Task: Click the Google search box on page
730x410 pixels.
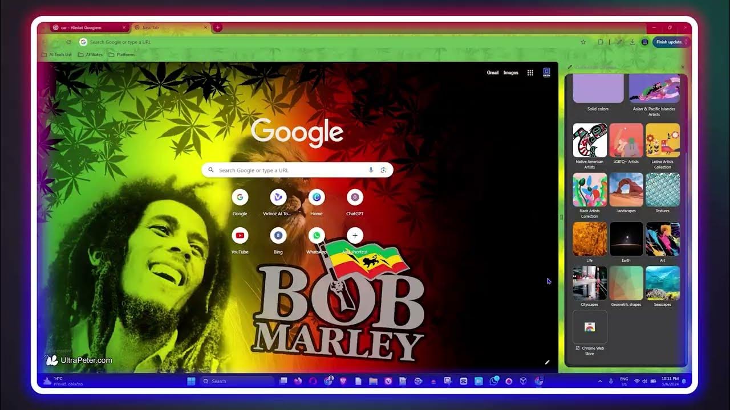Action: (x=297, y=170)
